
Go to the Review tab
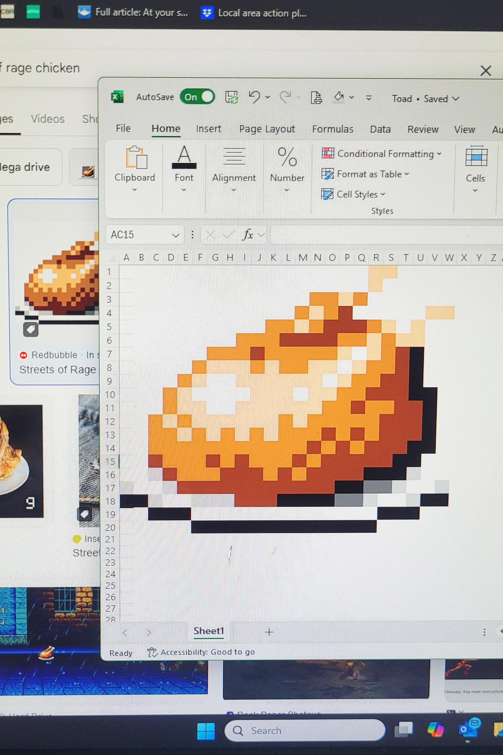[x=423, y=129]
